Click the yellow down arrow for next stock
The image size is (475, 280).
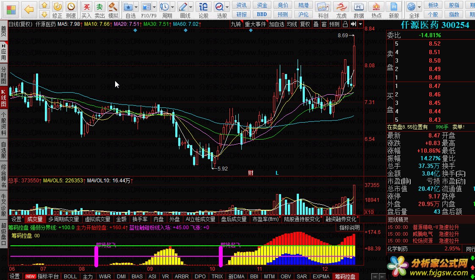click(44, 14)
